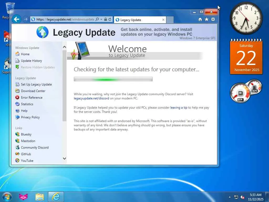Click the Home icon in sidebar
269x202 pixels.
[17, 54]
